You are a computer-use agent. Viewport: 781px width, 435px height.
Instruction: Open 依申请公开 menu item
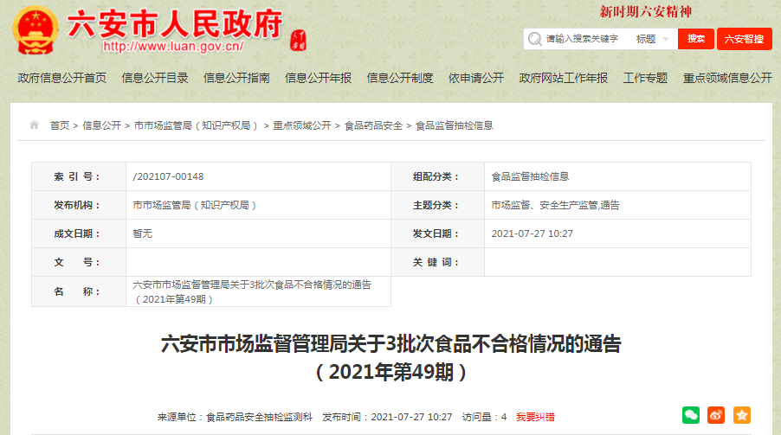[476, 78]
